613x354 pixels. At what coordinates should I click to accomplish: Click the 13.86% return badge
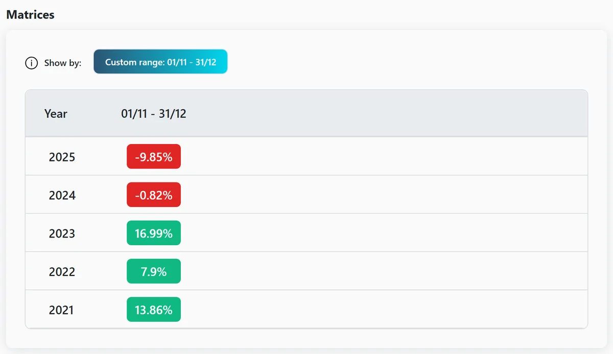tap(154, 310)
